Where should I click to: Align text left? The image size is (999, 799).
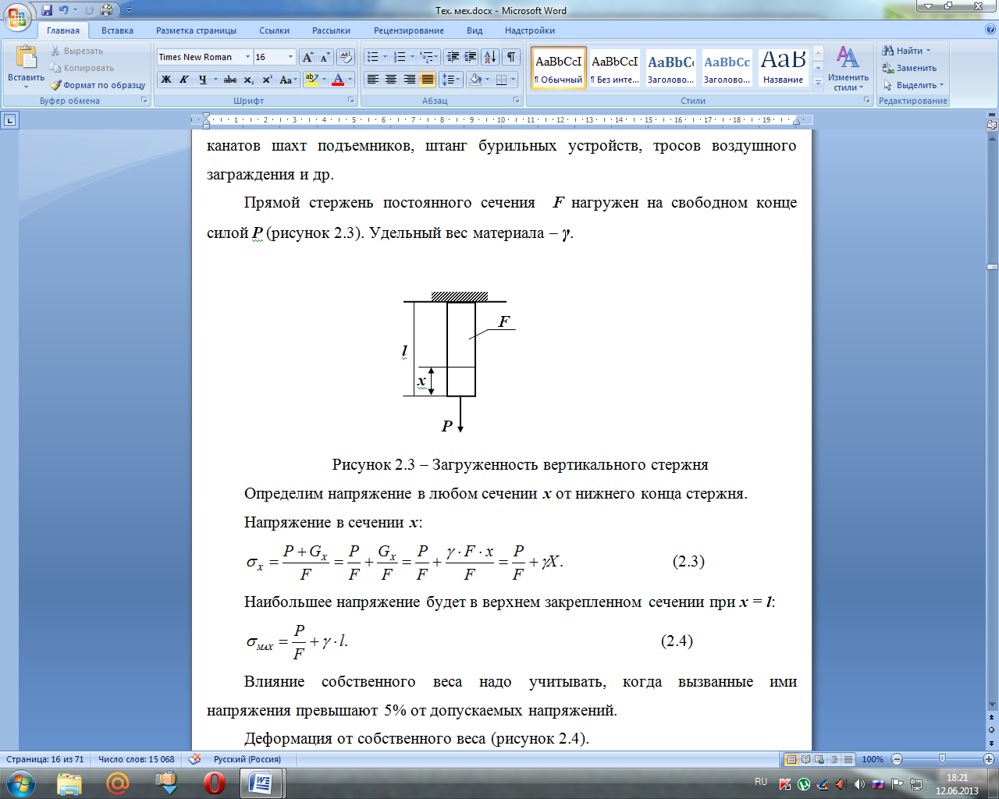(373, 80)
